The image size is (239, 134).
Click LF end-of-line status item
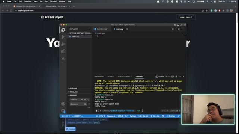(x=127, y=116)
